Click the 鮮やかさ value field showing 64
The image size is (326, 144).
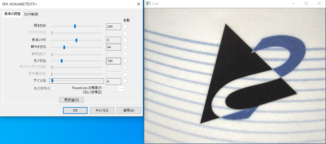pos(114,47)
